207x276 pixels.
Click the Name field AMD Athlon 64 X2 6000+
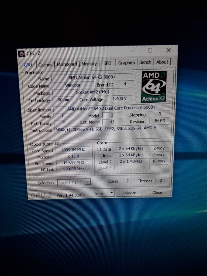(x=92, y=77)
